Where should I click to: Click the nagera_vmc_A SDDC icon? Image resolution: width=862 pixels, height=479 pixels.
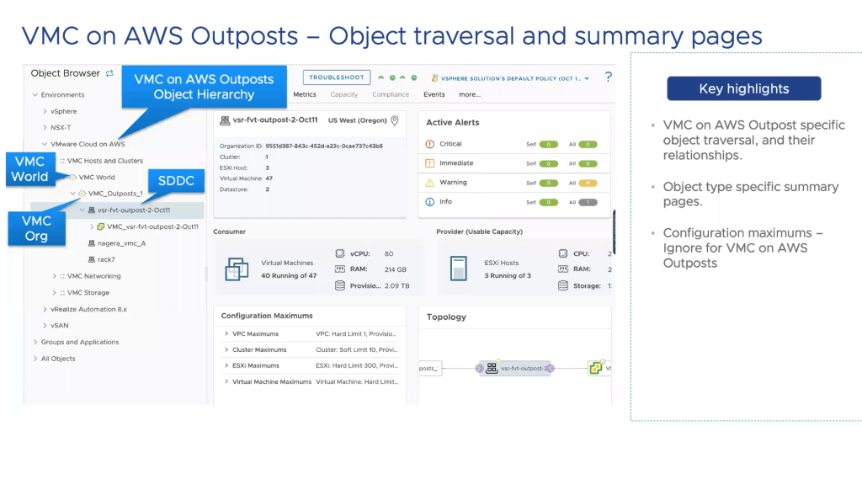[91, 243]
